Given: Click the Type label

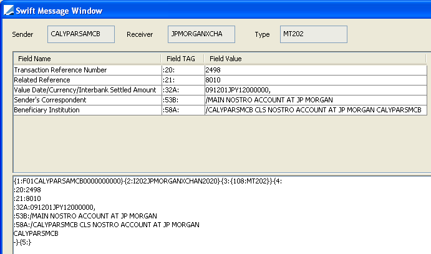Looking at the screenshot, I should tap(262, 34).
